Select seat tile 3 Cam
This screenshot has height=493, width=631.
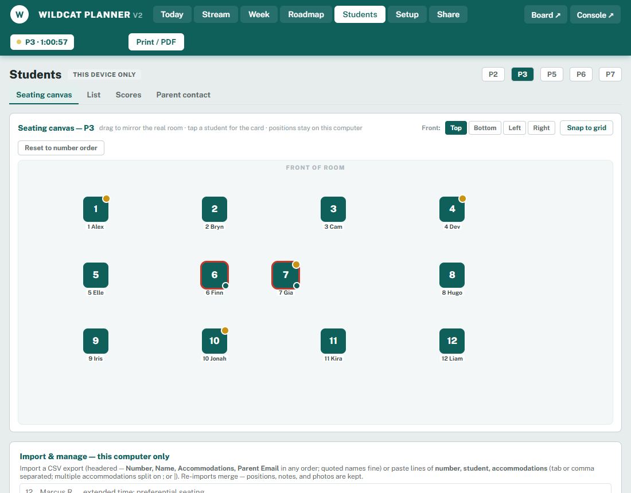pos(333,209)
